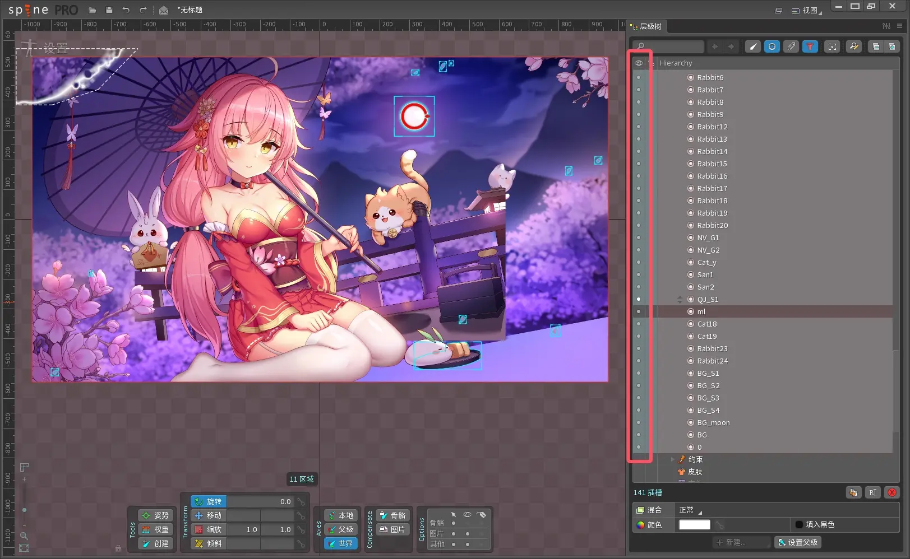Click the find and replace icon in tree
Image resolution: width=910 pixels, height=559 pixels.
point(853,46)
